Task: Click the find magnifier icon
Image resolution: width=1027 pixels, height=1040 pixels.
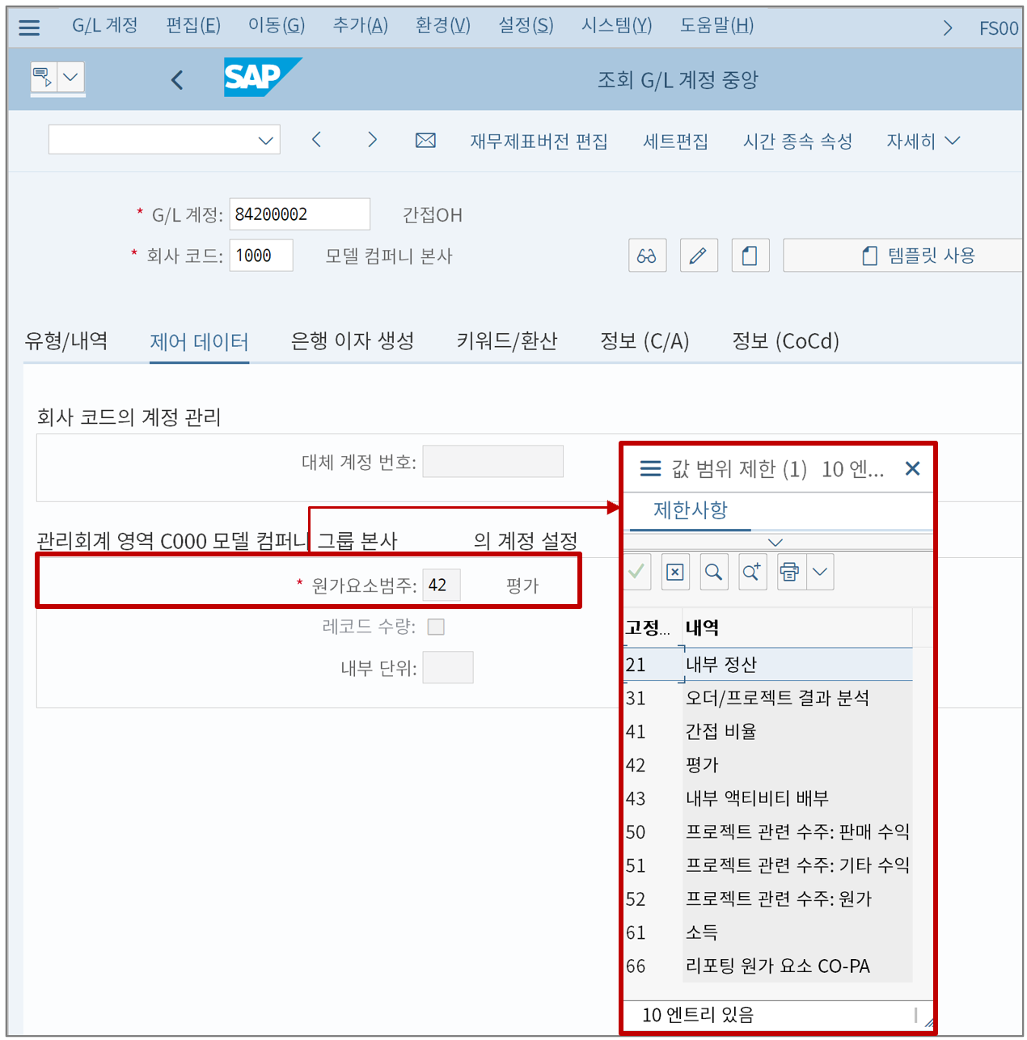Action: (x=713, y=573)
